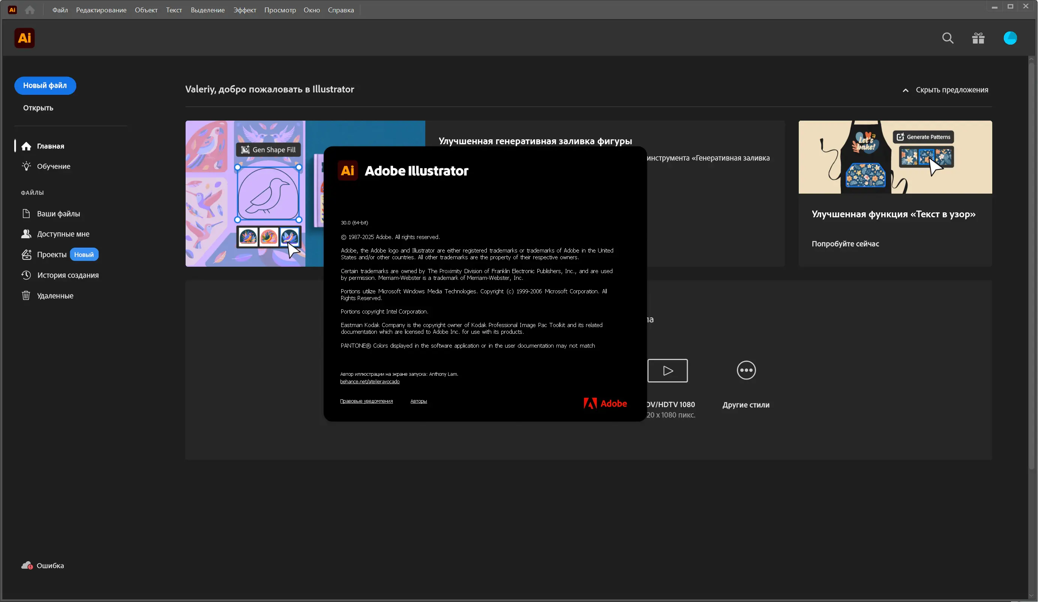Click the blue user profile avatar
This screenshot has width=1038, height=602.
1009,38
